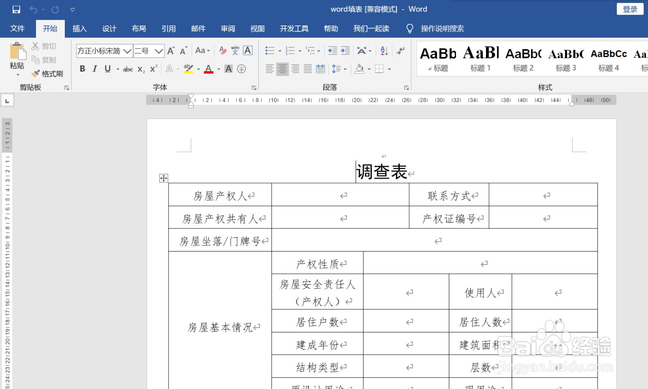This screenshot has width=648, height=389.
Task: Click the Align Left icon
Action: [270, 69]
